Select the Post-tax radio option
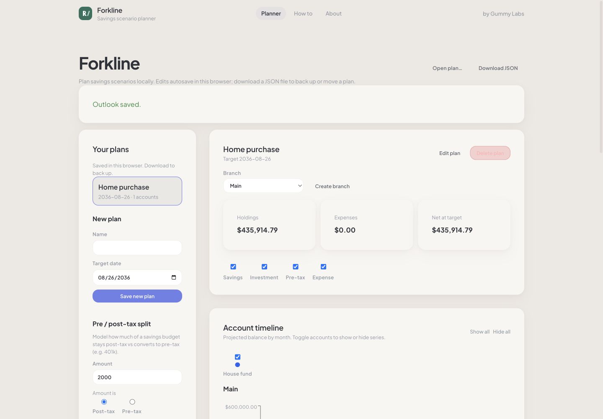Screen dimensions: 603x419 [104, 402]
